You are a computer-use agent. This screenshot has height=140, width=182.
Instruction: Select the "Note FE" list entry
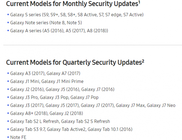click(19, 137)
